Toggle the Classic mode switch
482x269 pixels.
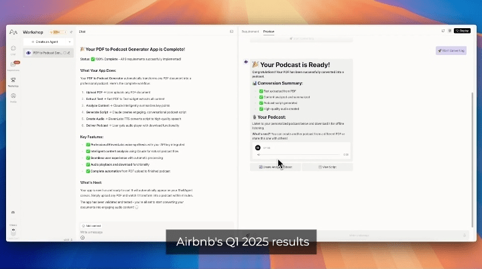[x=13, y=230]
